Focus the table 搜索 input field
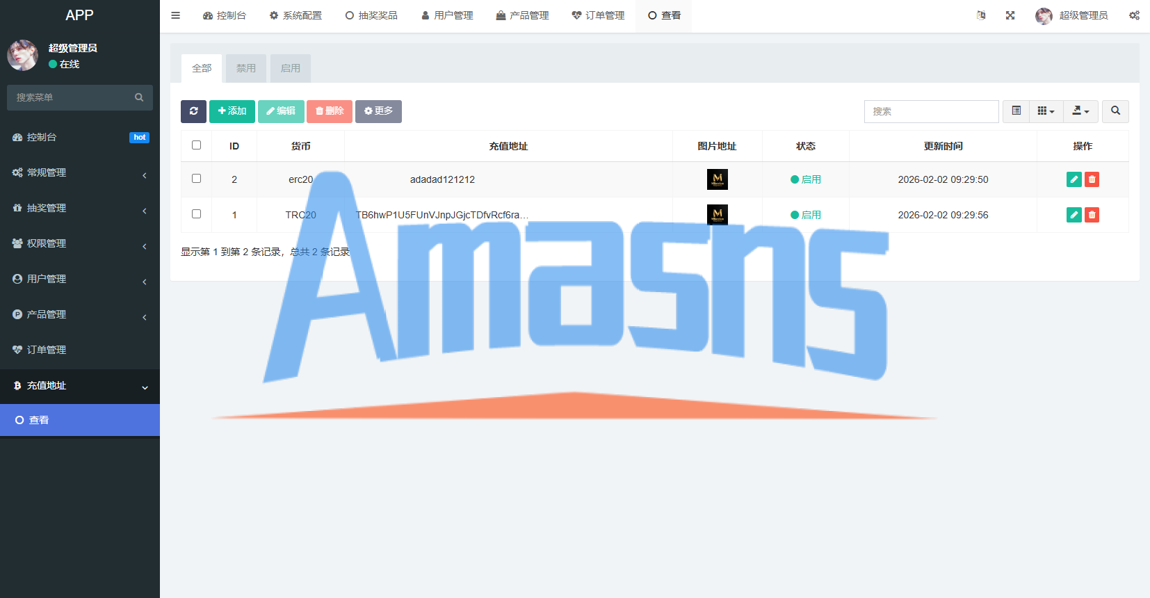 coord(932,111)
